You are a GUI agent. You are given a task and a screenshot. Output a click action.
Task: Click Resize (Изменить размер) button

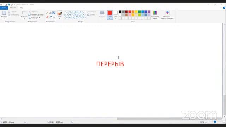36,15
